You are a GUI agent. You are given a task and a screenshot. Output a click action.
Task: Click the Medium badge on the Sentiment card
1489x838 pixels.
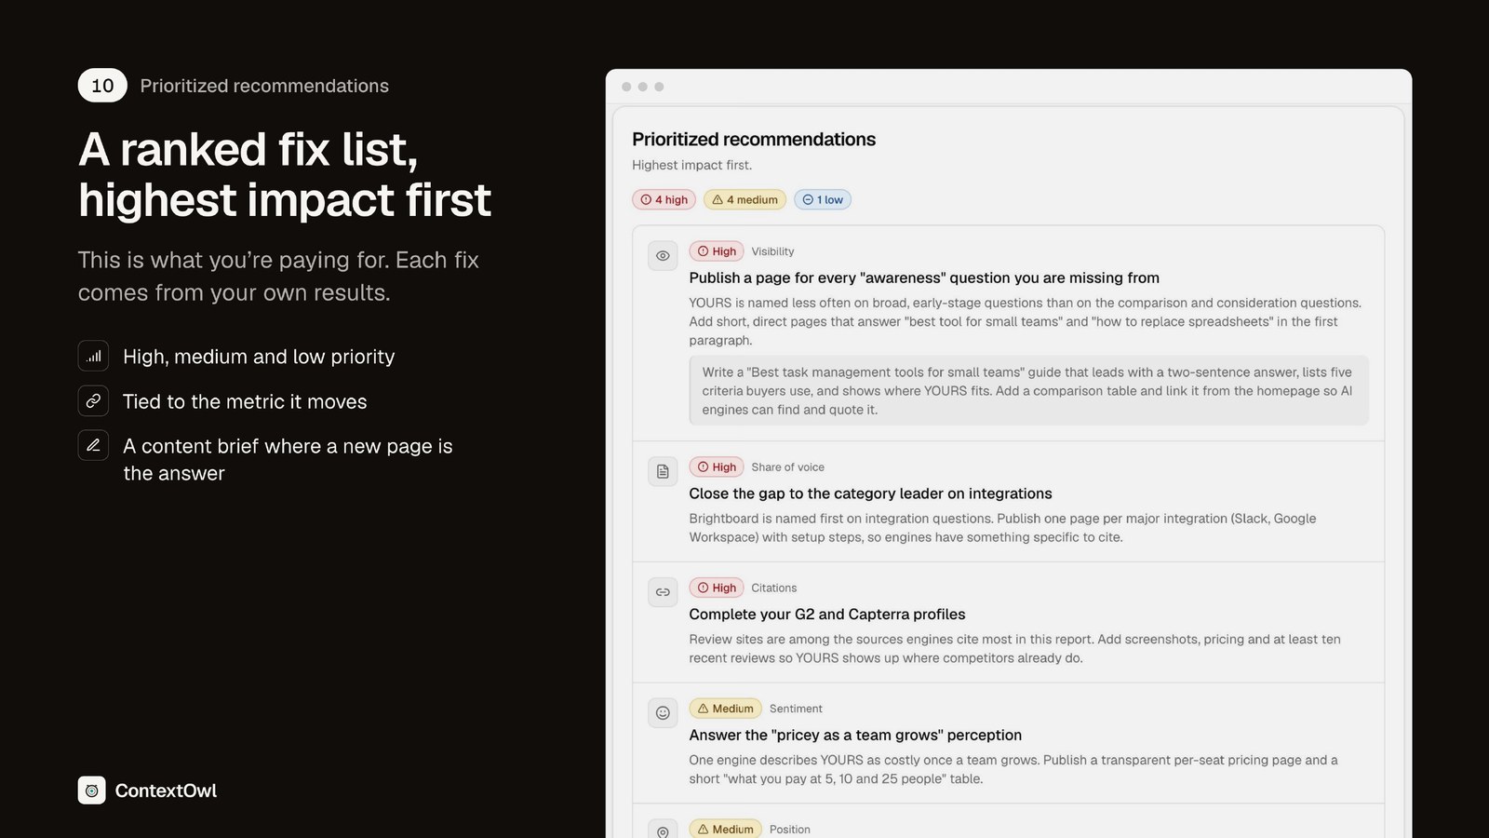[726, 709]
